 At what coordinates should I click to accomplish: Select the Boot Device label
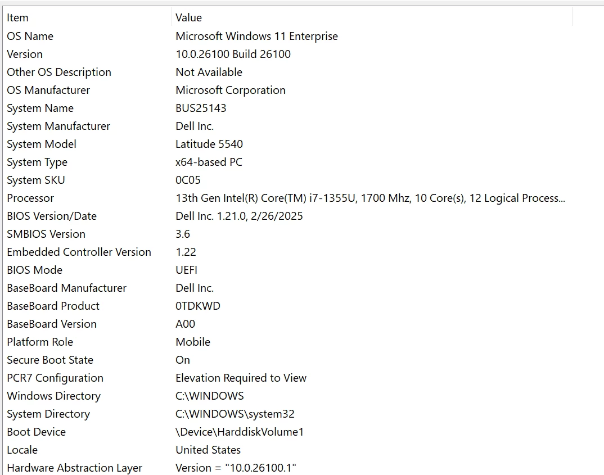(x=36, y=432)
